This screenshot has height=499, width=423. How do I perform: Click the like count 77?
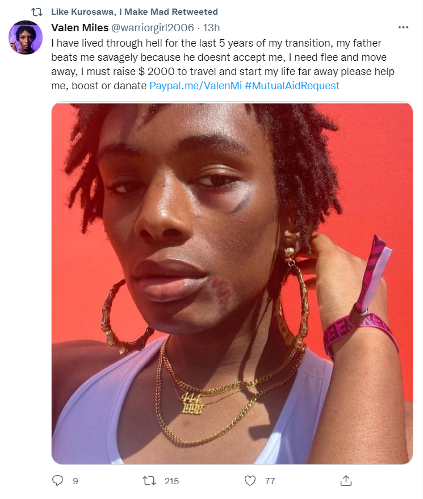[x=270, y=481]
